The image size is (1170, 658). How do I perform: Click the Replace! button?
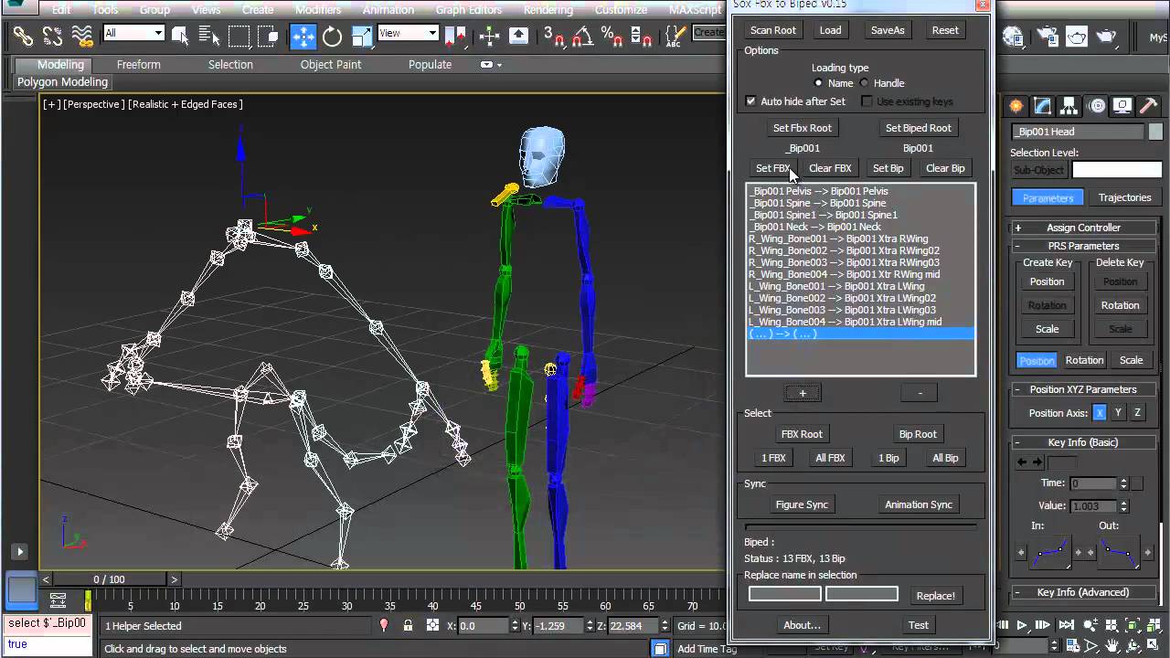point(935,596)
